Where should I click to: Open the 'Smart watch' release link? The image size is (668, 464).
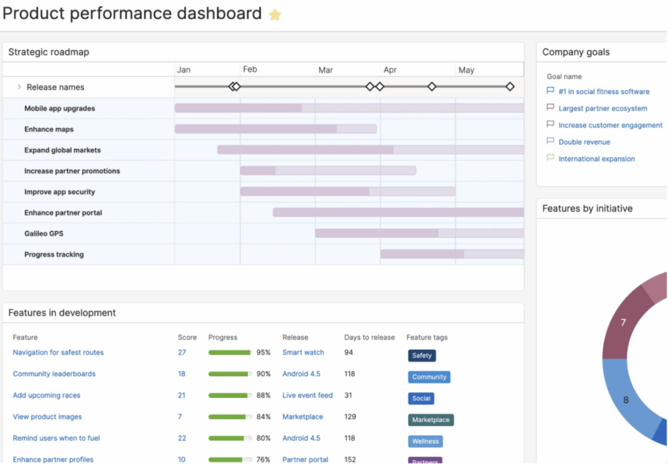click(303, 352)
